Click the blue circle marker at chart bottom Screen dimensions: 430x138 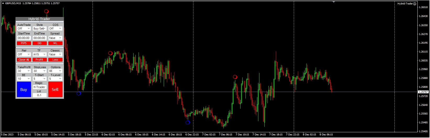(188, 122)
